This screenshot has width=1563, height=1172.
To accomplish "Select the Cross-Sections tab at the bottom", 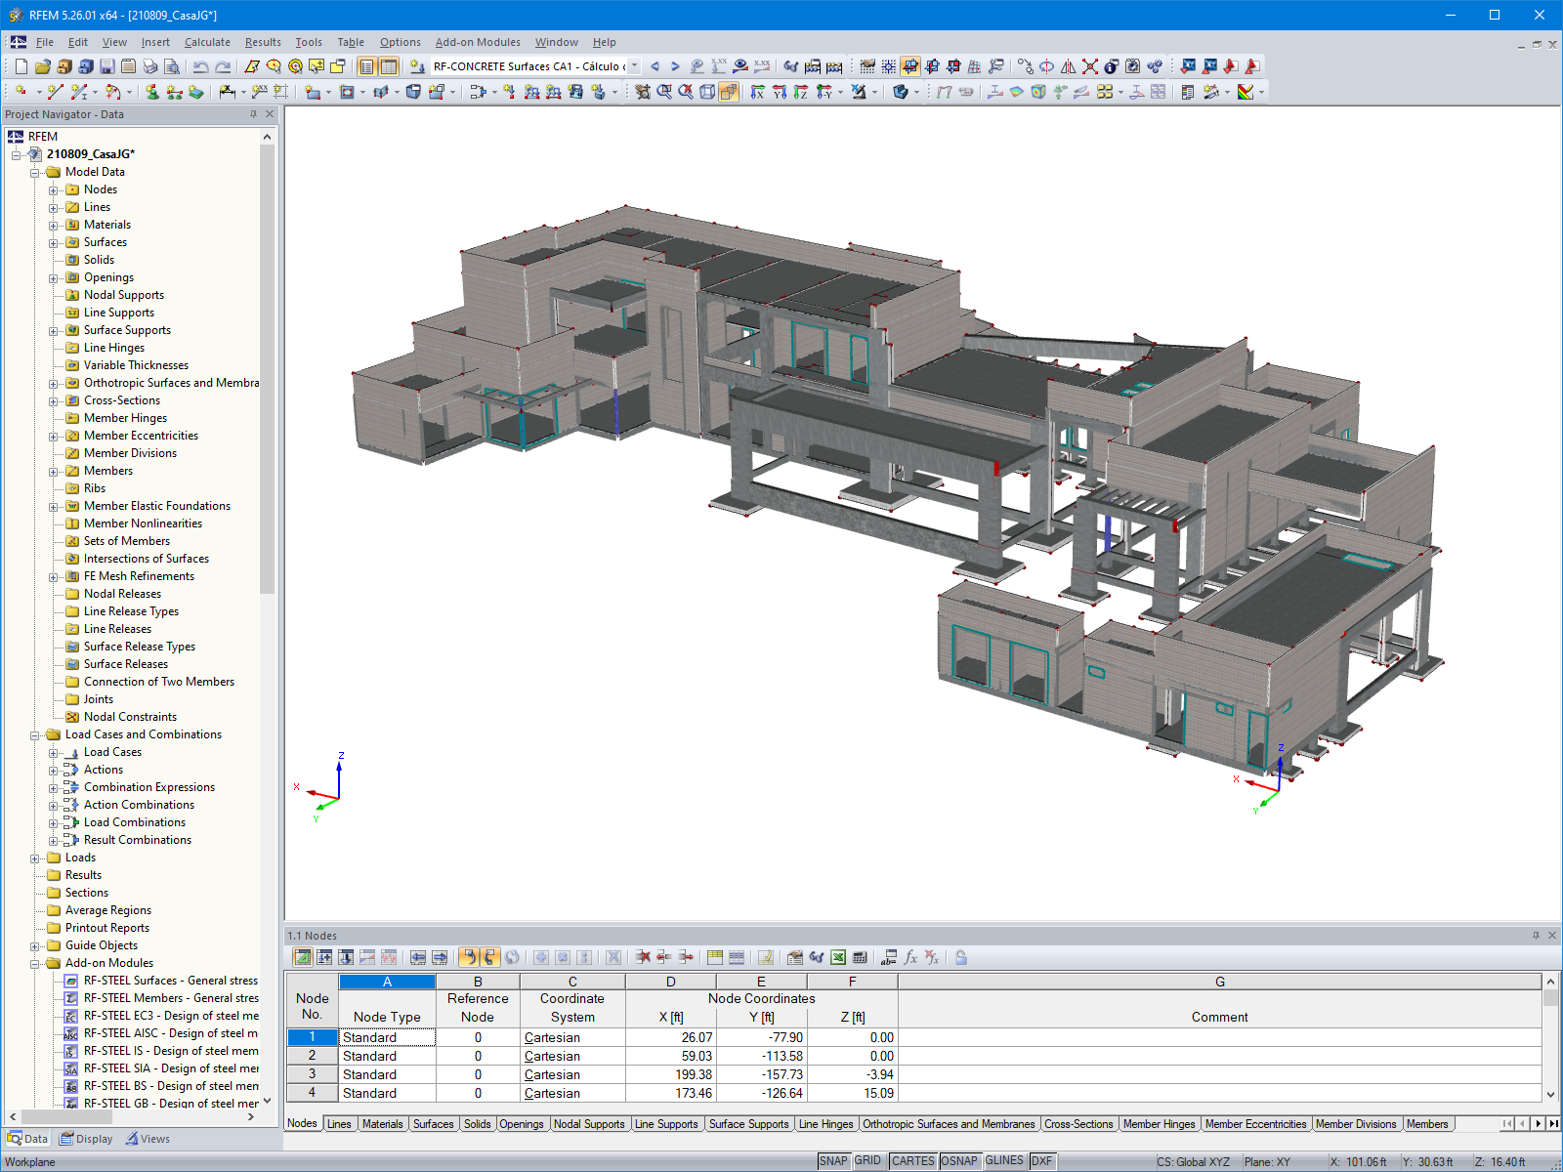I will pyautogui.click(x=1078, y=1124).
